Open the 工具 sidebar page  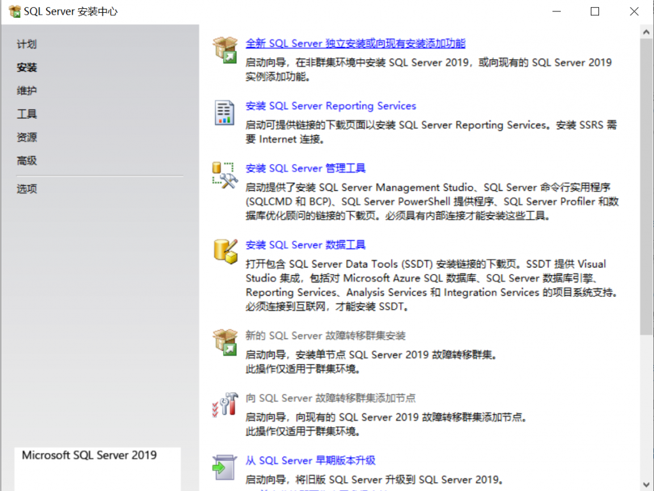[x=27, y=114]
